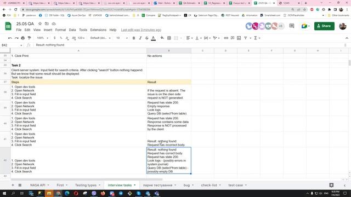This screenshot has width=351, height=197.
Task: Click the Redo icon in the toolbar
Action: click(16, 38)
